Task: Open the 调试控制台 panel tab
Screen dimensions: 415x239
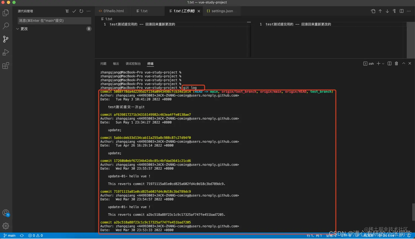Action: pos(133,64)
